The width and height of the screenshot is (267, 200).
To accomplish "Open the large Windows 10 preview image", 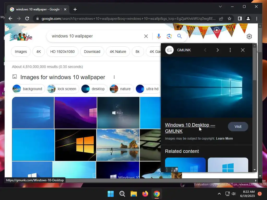I will point(207,87).
